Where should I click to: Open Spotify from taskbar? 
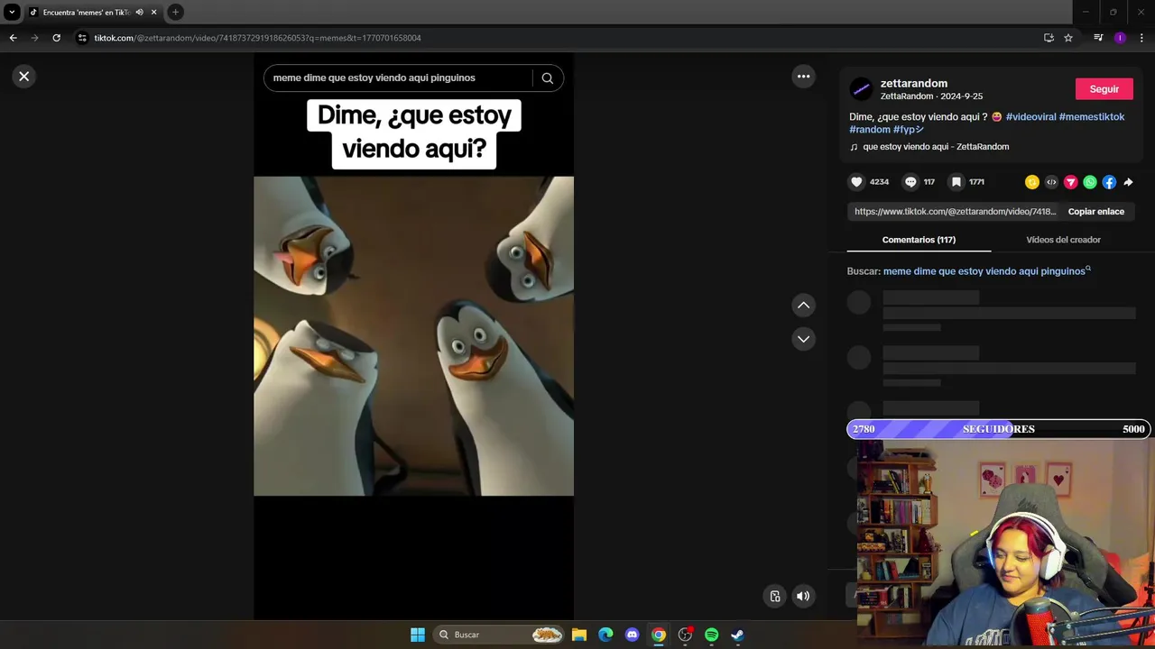point(711,635)
